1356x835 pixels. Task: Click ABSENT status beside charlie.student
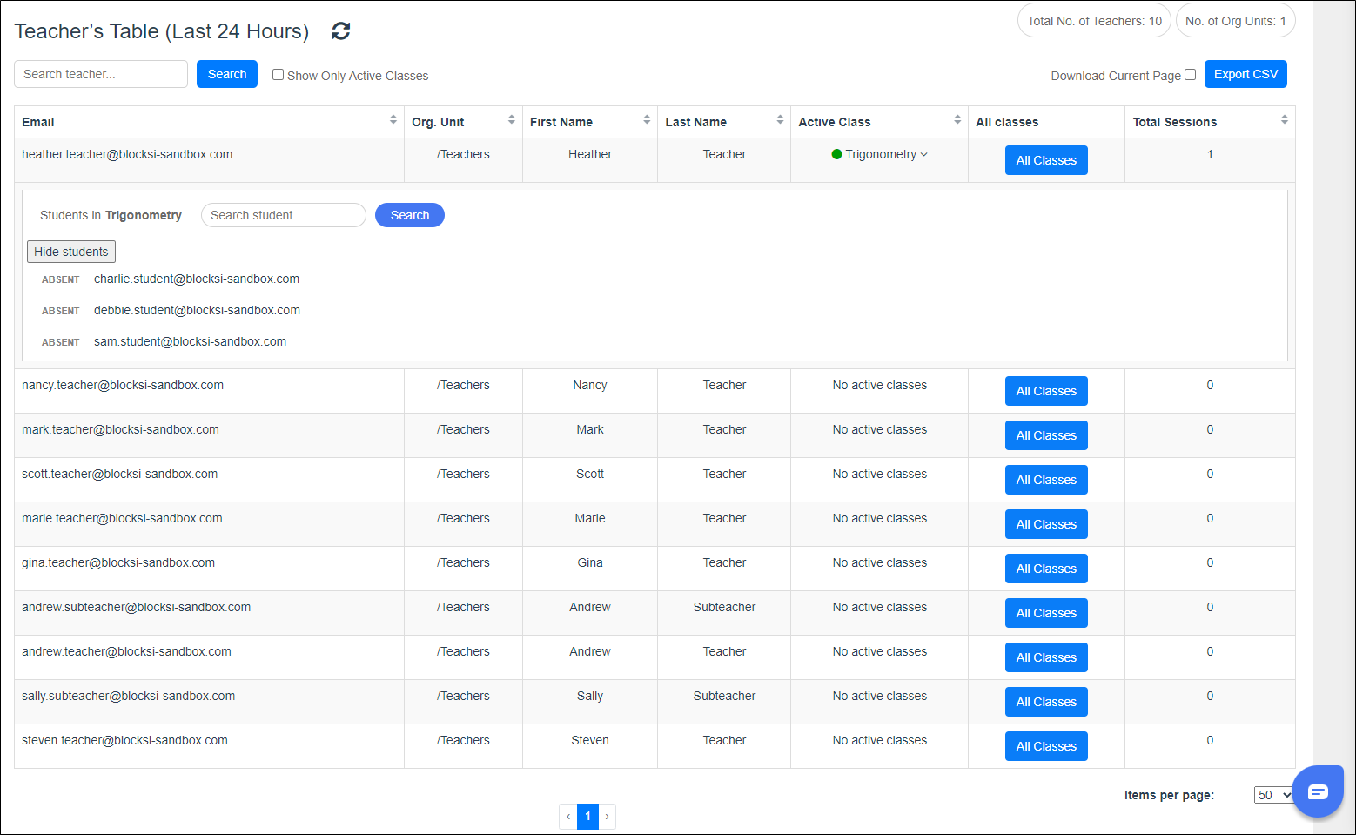(x=60, y=279)
